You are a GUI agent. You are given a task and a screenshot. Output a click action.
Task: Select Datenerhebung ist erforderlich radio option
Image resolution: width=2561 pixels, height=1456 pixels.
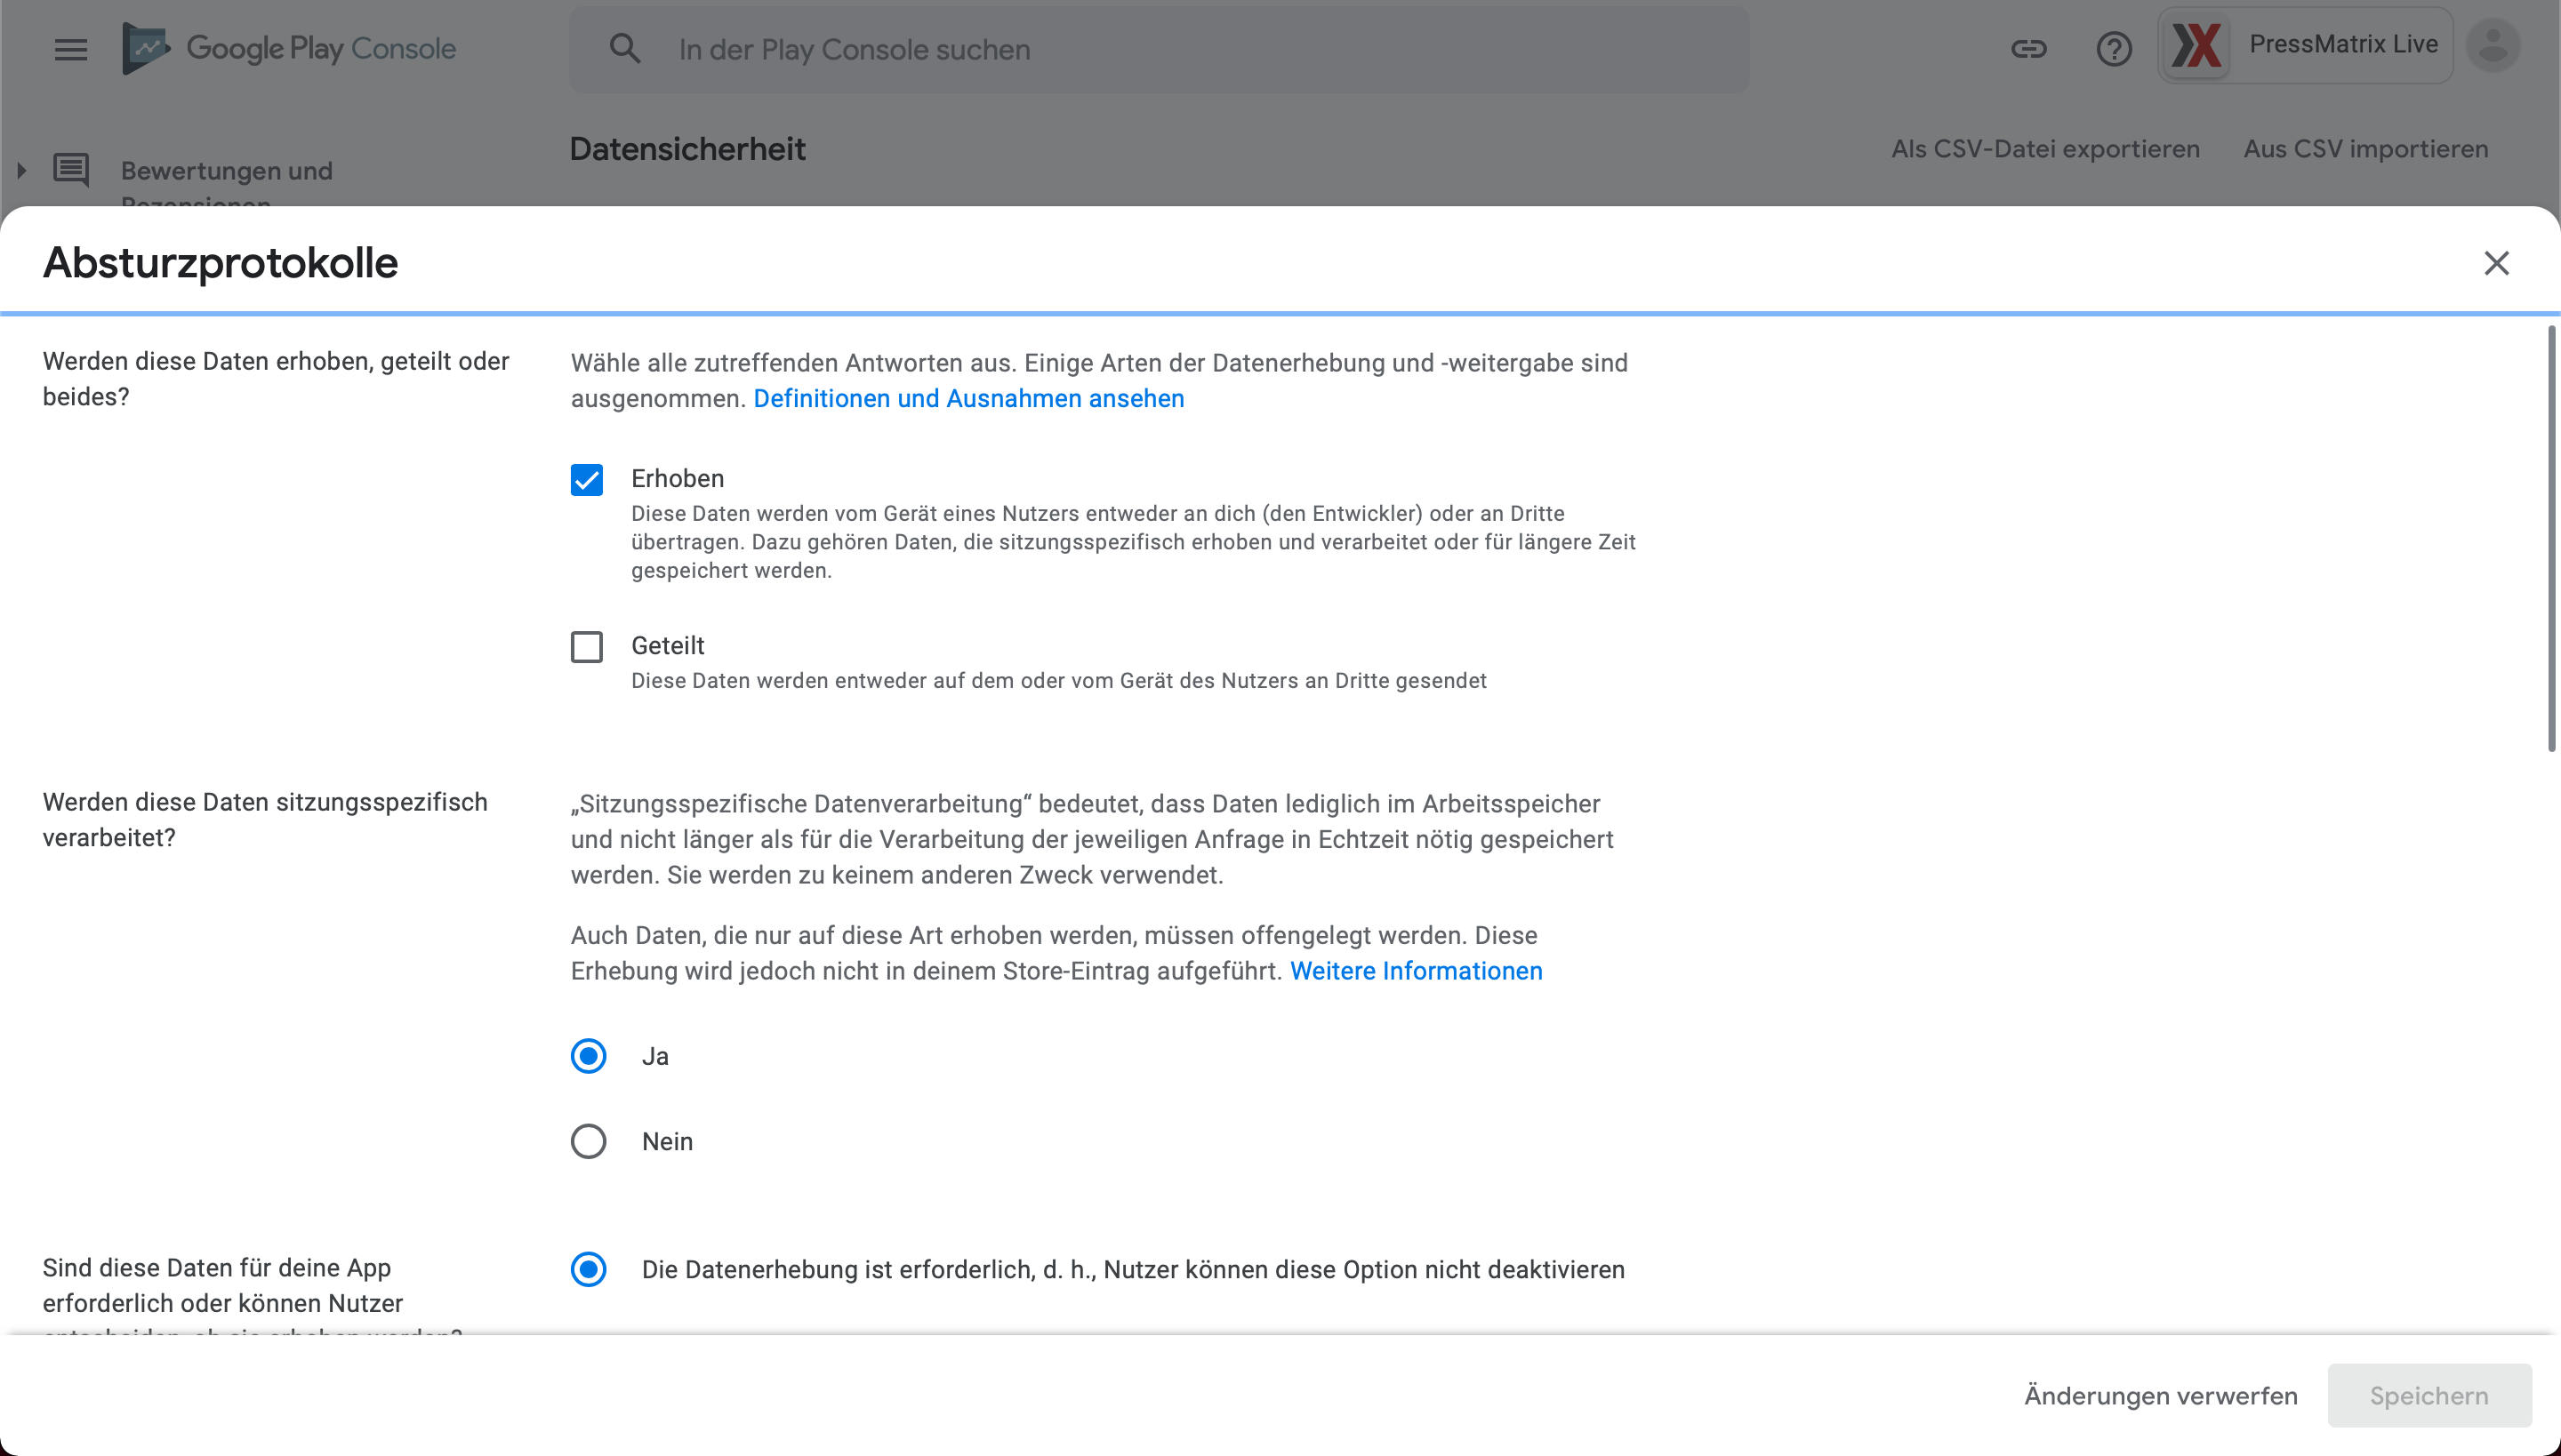[x=589, y=1269]
